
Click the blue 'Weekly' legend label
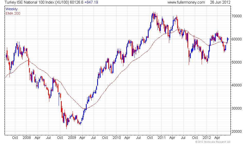coord(11,9)
